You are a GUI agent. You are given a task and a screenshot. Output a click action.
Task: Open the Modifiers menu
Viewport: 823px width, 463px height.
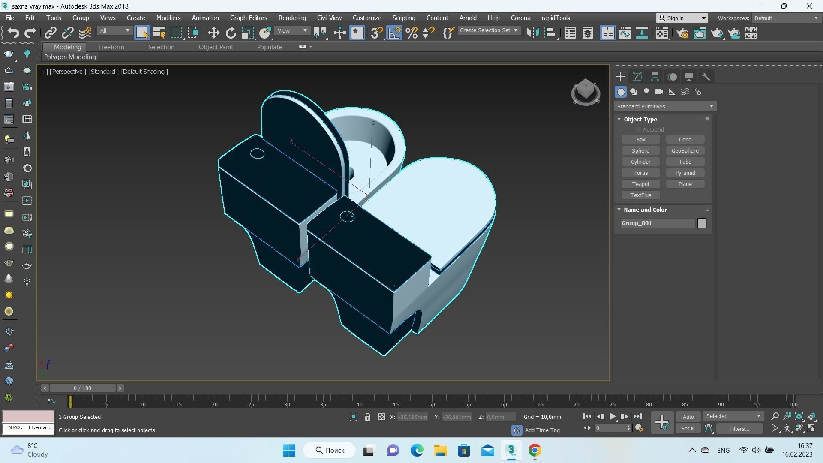(x=168, y=18)
